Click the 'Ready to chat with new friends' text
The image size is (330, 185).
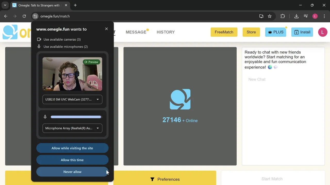point(275,59)
